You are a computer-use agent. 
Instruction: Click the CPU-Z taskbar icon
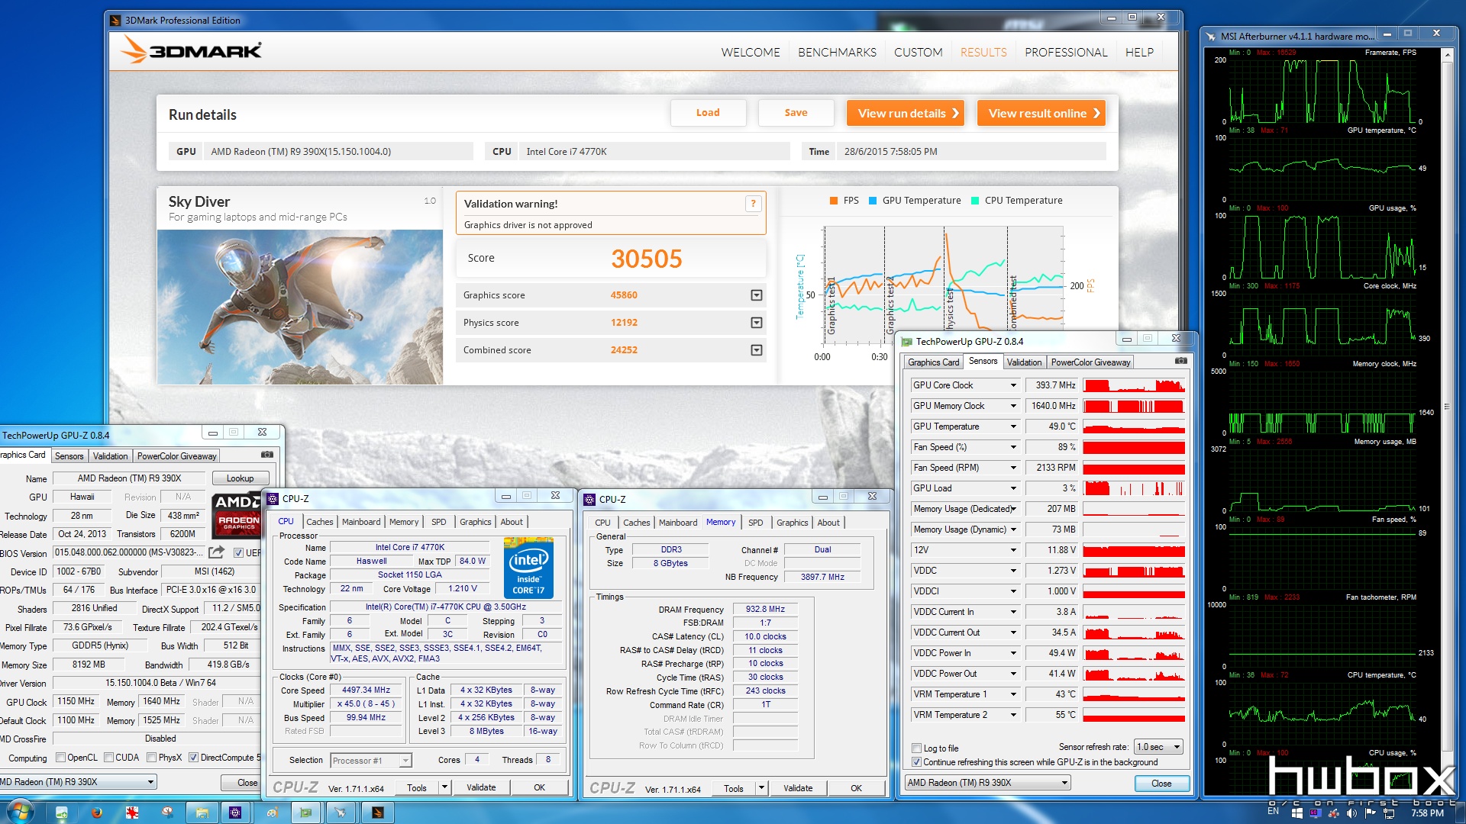235,813
